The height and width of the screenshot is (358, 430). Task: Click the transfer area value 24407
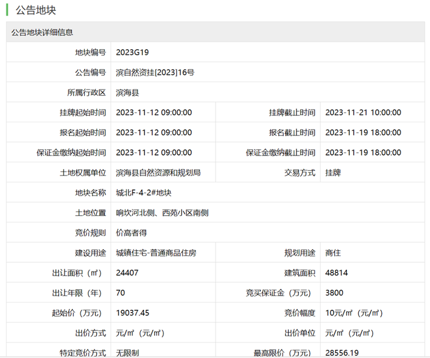click(127, 273)
